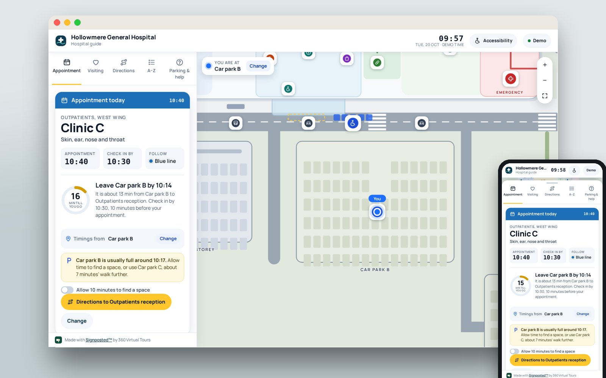Select the blue accessible drop-off marker on road
606x378 pixels.
point(353,123)
